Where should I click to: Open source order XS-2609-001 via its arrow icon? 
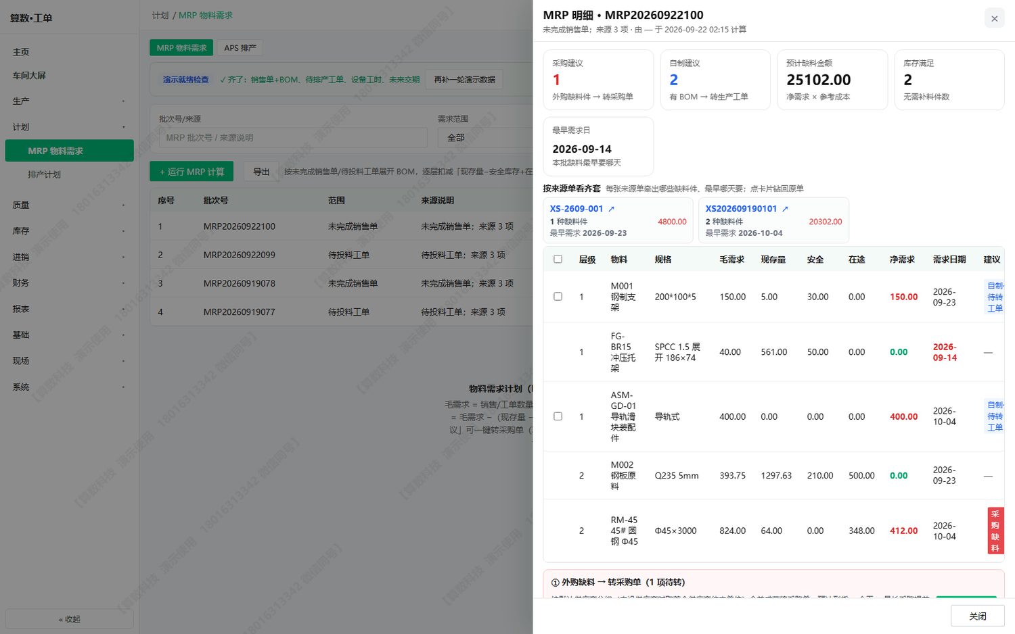(x=611, y=209)
